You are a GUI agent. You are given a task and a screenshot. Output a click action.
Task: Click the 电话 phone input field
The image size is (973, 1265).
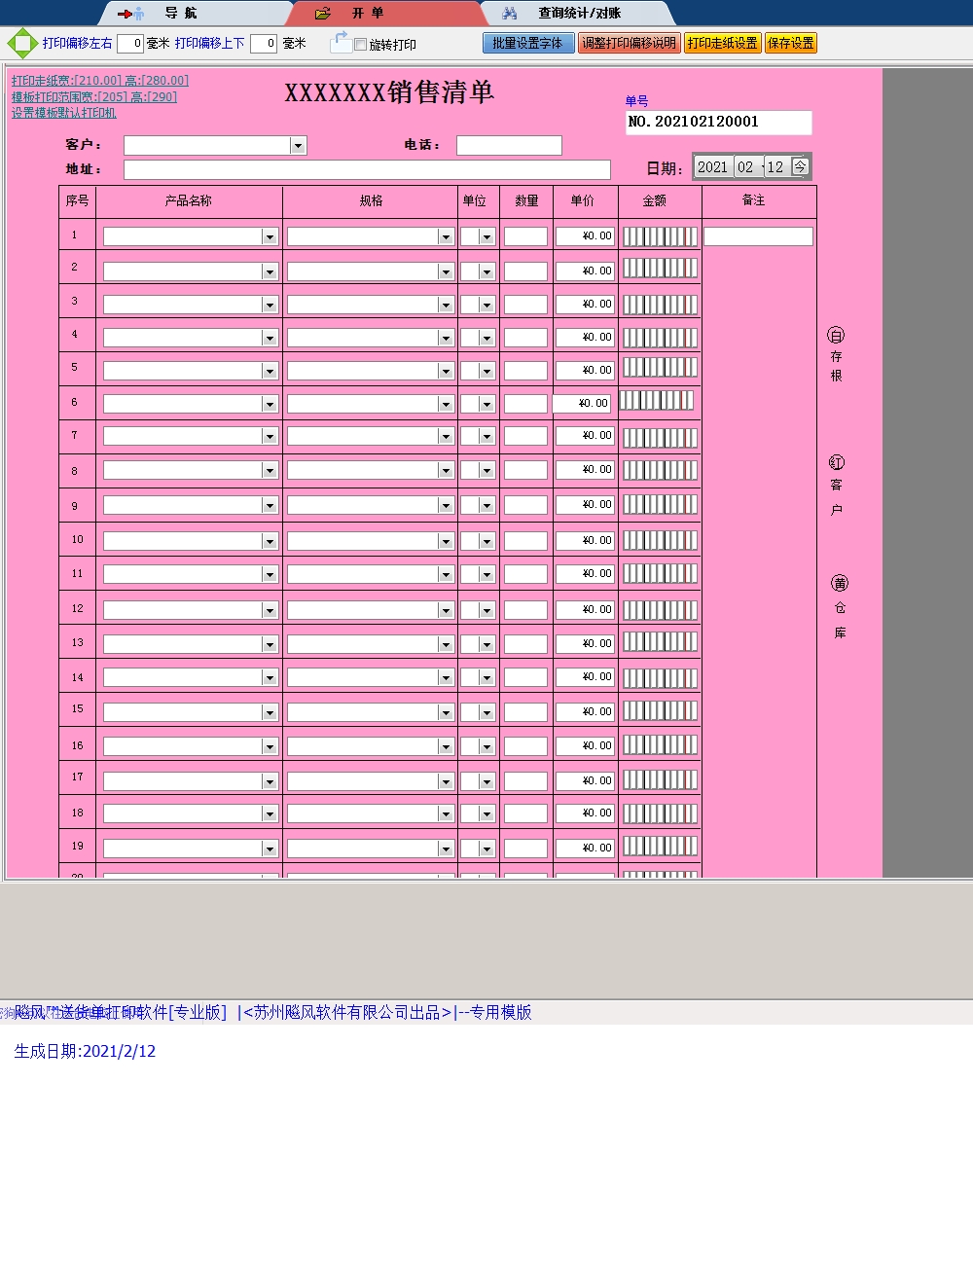tap(507, 145)
